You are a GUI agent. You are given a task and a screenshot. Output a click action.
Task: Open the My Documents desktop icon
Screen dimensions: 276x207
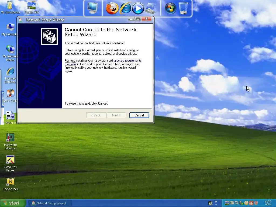coord(10,7)
